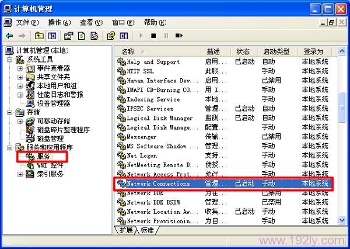
Task: Select the HTTP SSL service row
Action: point(224,71)
